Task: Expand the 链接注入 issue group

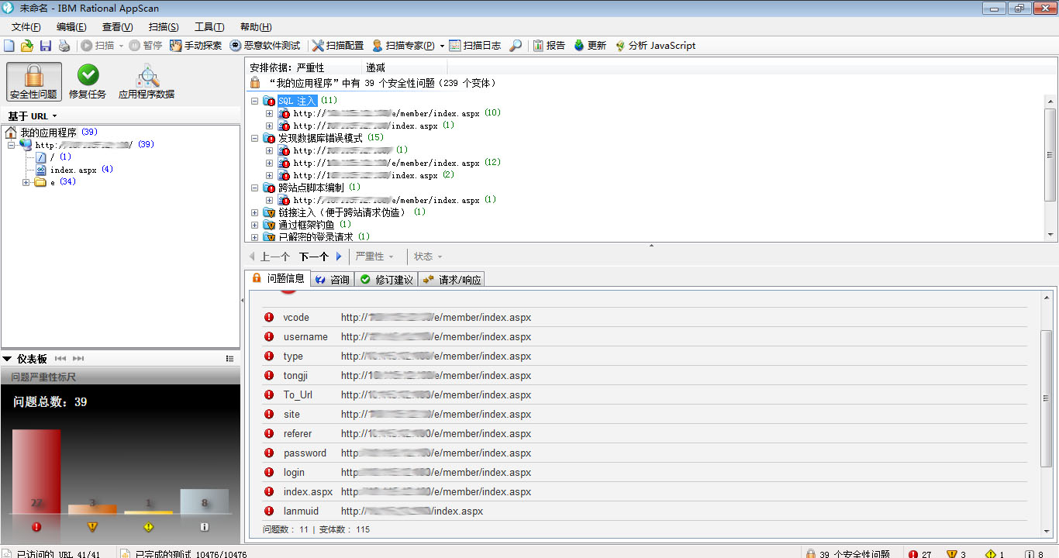Action: pos(255,212)
